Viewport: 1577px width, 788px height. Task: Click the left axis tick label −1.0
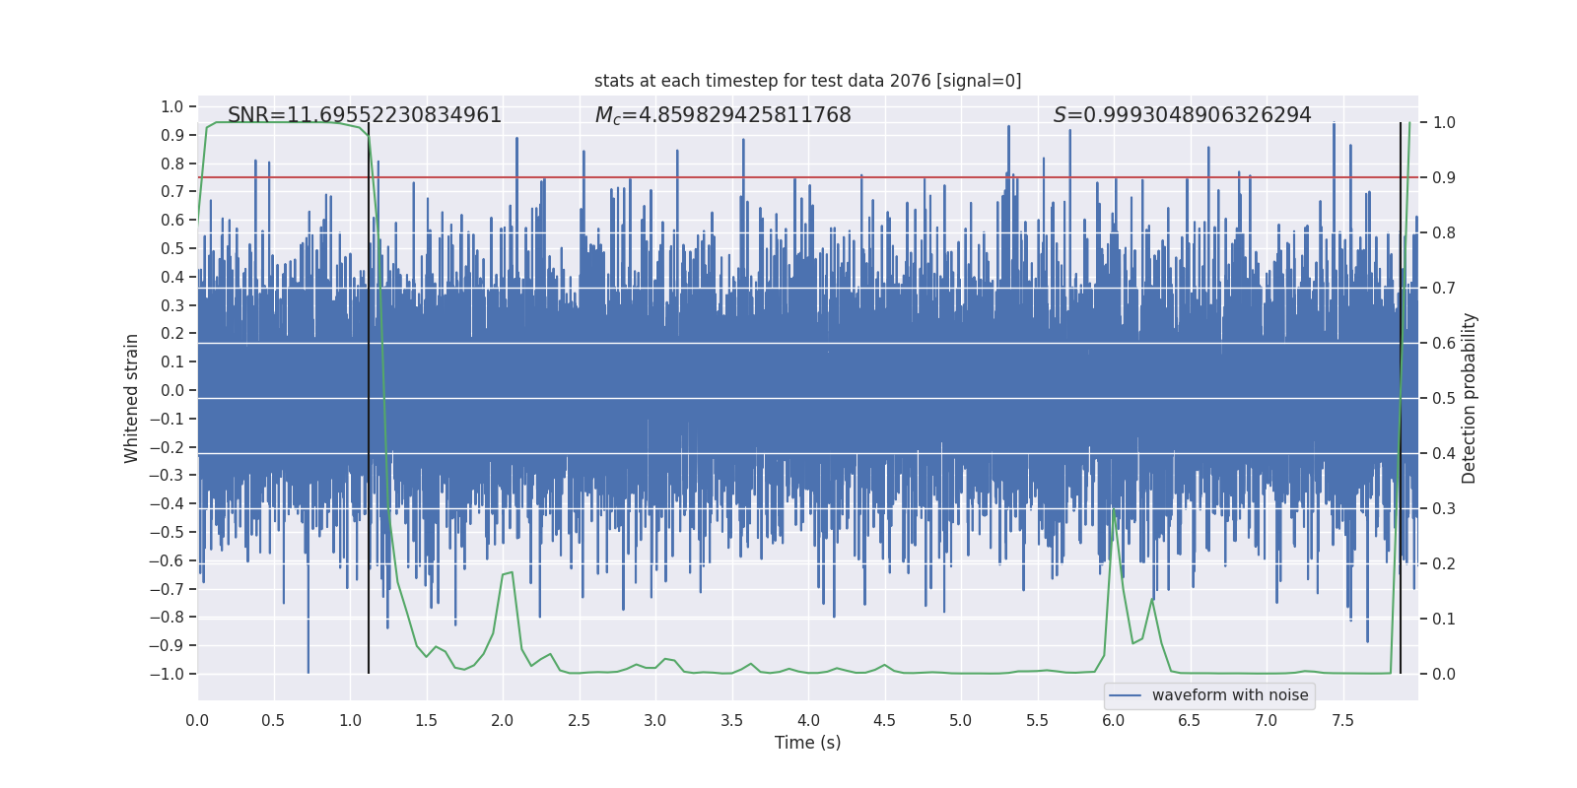coord(167,674)
